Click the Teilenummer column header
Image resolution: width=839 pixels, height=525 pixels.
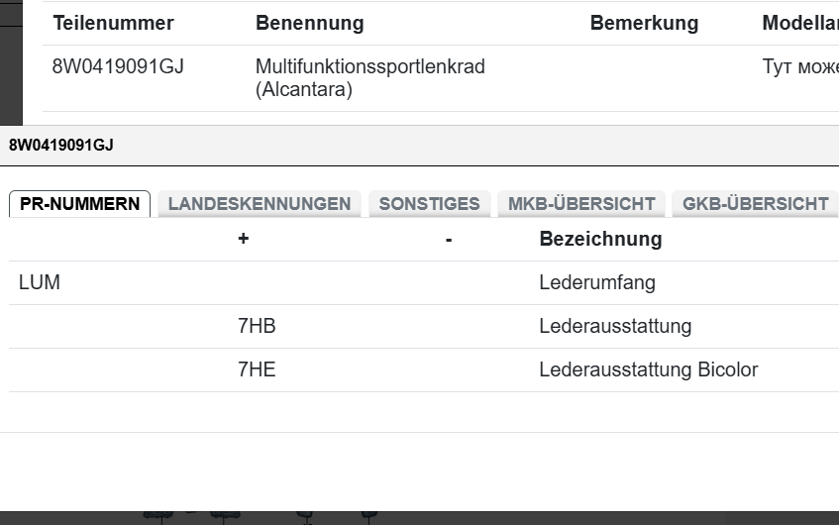pos(113,23)
